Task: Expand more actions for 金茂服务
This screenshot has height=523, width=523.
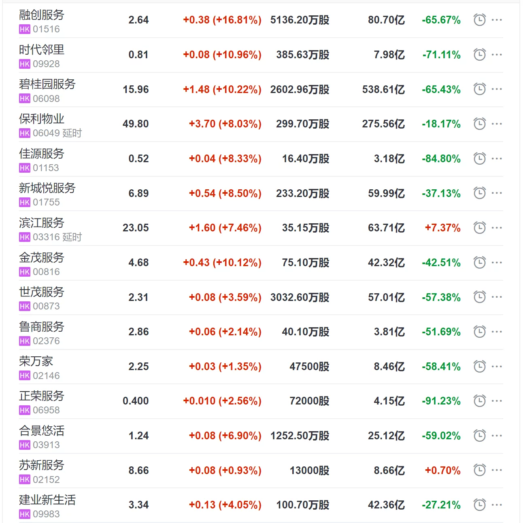Action: click(497, 263)
